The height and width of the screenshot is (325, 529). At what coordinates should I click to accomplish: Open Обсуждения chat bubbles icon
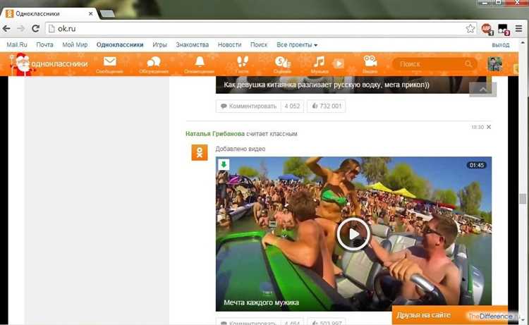tap(153, 63)
